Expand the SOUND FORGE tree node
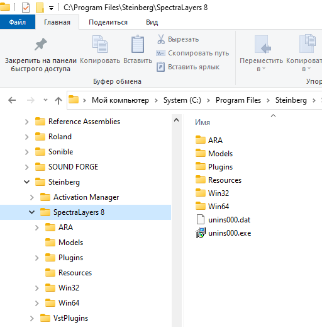 [26, 167]
